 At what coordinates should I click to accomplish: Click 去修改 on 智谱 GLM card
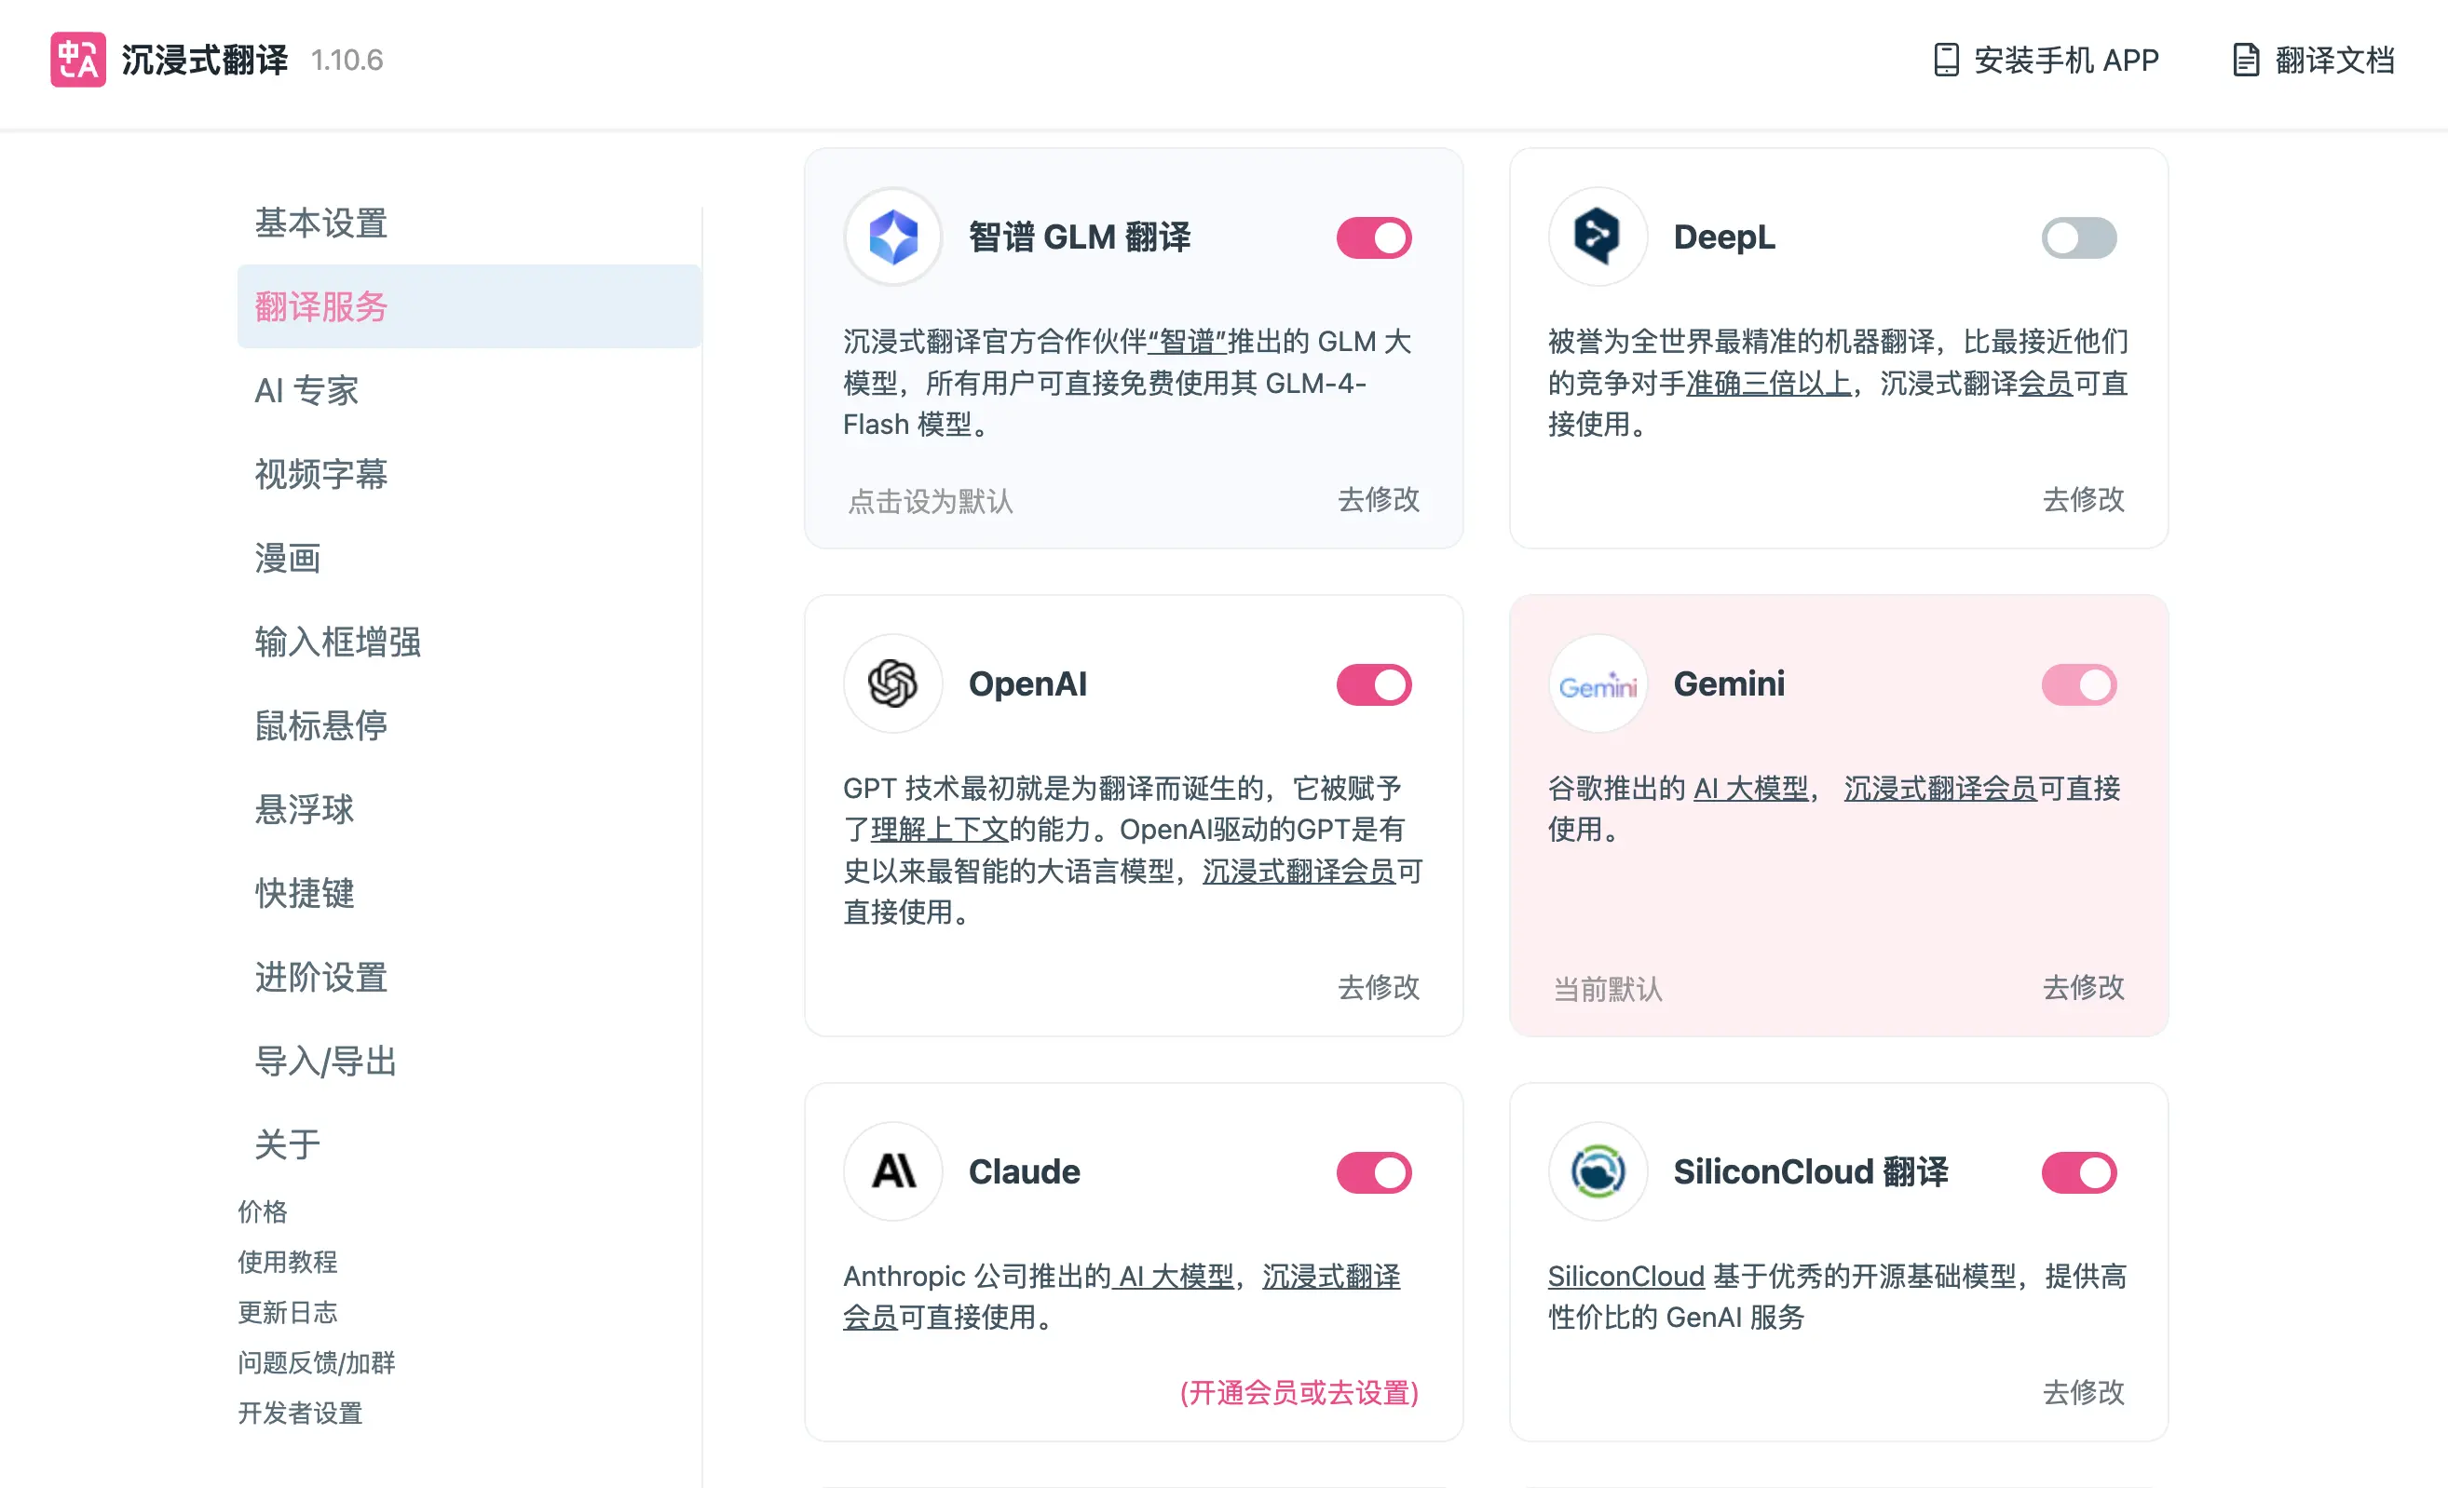pyautogui.click(x=1379, y=500)
